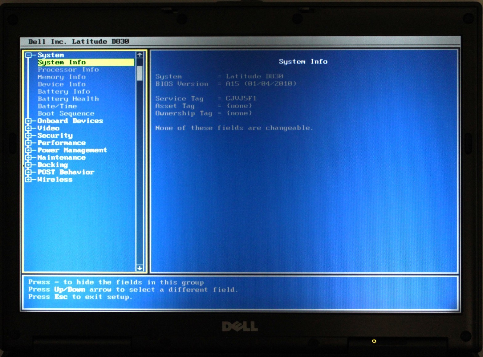Select the Wireless label

(55, 180)
